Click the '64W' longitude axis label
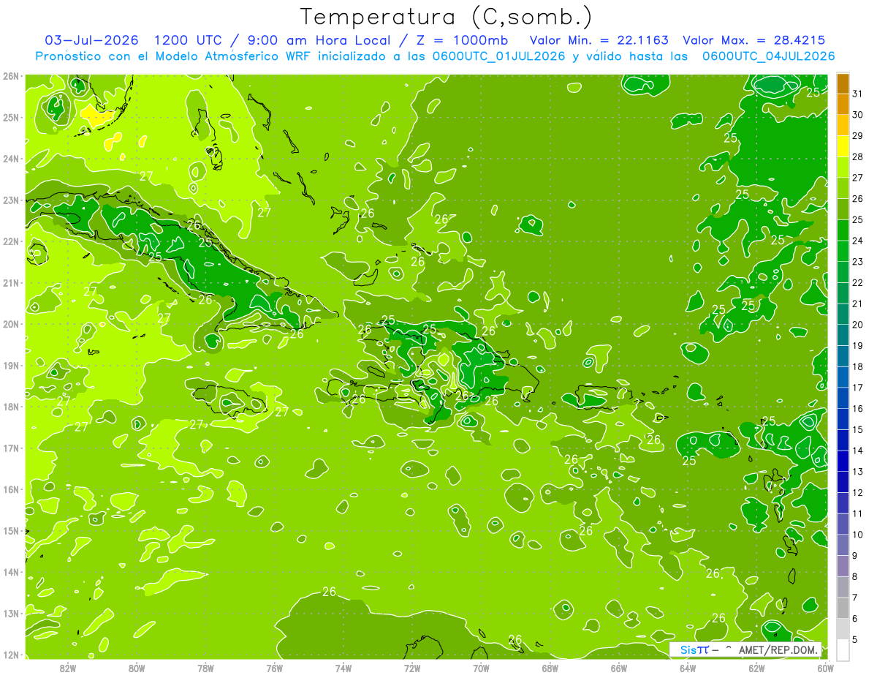 coord(687,668)
